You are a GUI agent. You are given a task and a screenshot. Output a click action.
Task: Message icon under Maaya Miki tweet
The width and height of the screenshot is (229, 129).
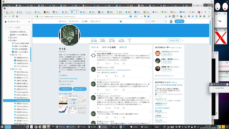[x=123, y=63]
